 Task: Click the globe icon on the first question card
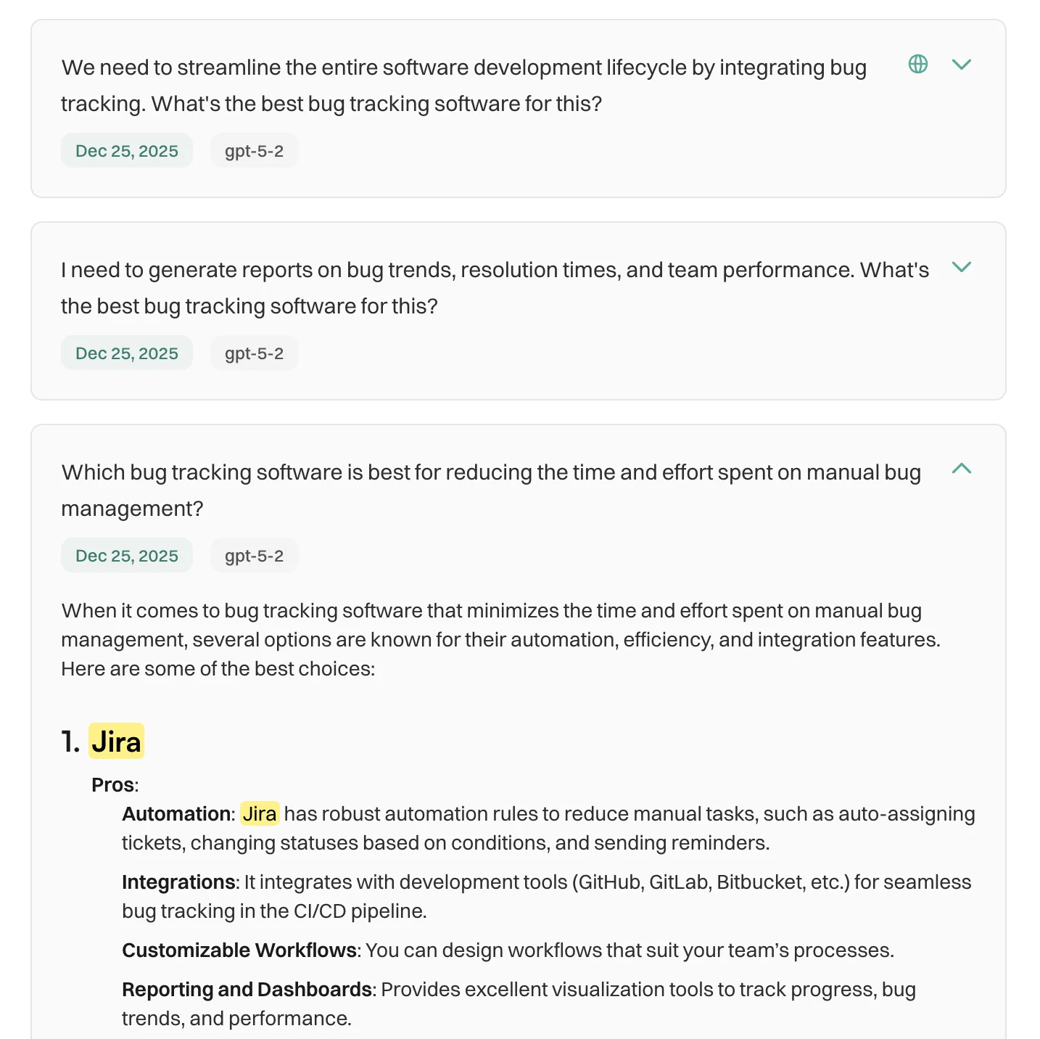(917, 65)
